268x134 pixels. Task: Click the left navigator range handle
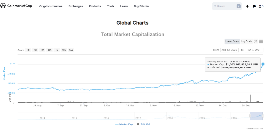click(x=250, y=116)
